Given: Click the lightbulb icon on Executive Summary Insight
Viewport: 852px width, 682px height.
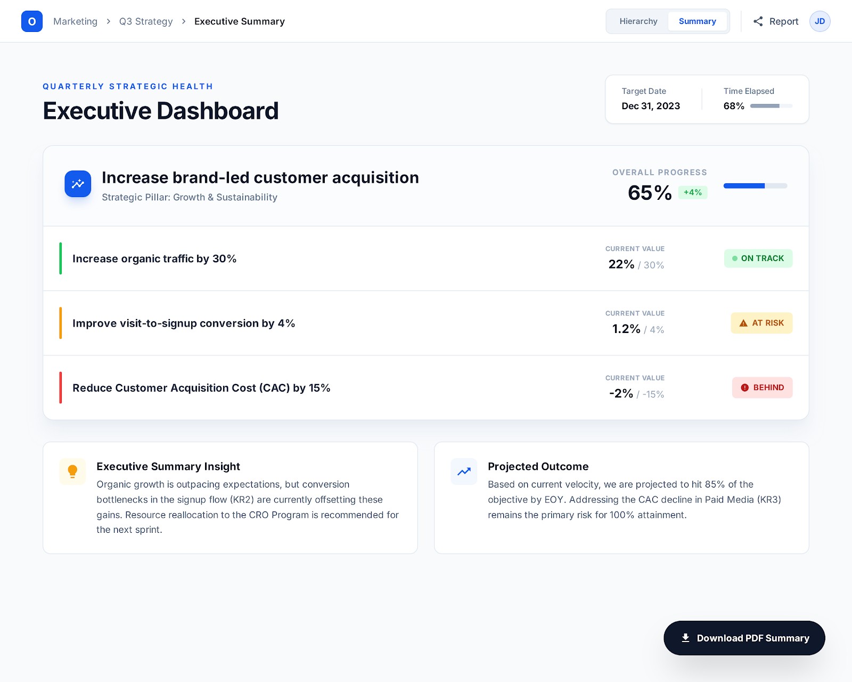Looking at the screenshot, I should point(72,471).
